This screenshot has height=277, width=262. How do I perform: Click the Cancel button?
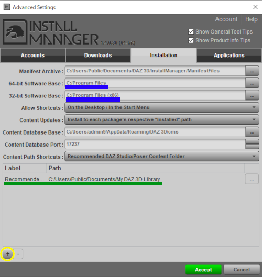pos(242,270)
